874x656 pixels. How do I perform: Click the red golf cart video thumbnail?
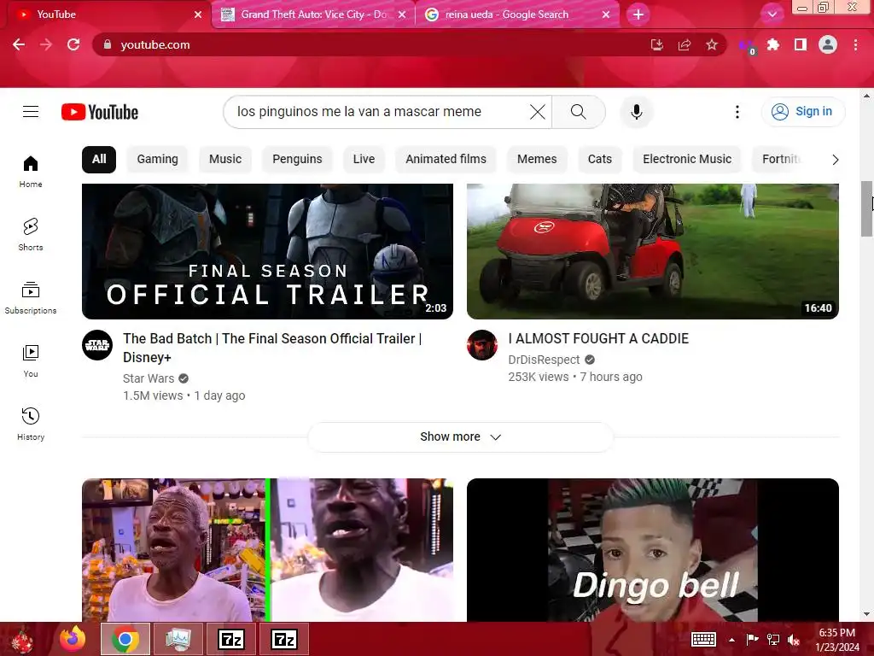coord(653,251)
